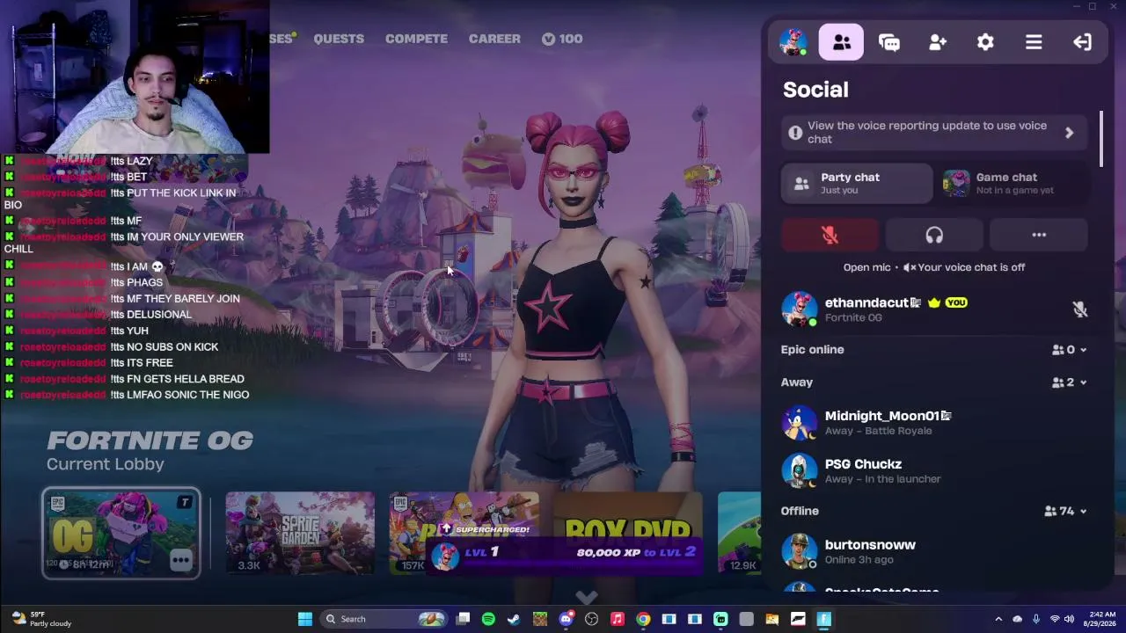Open the settings gear in the side panel

[x=985, y=42]
